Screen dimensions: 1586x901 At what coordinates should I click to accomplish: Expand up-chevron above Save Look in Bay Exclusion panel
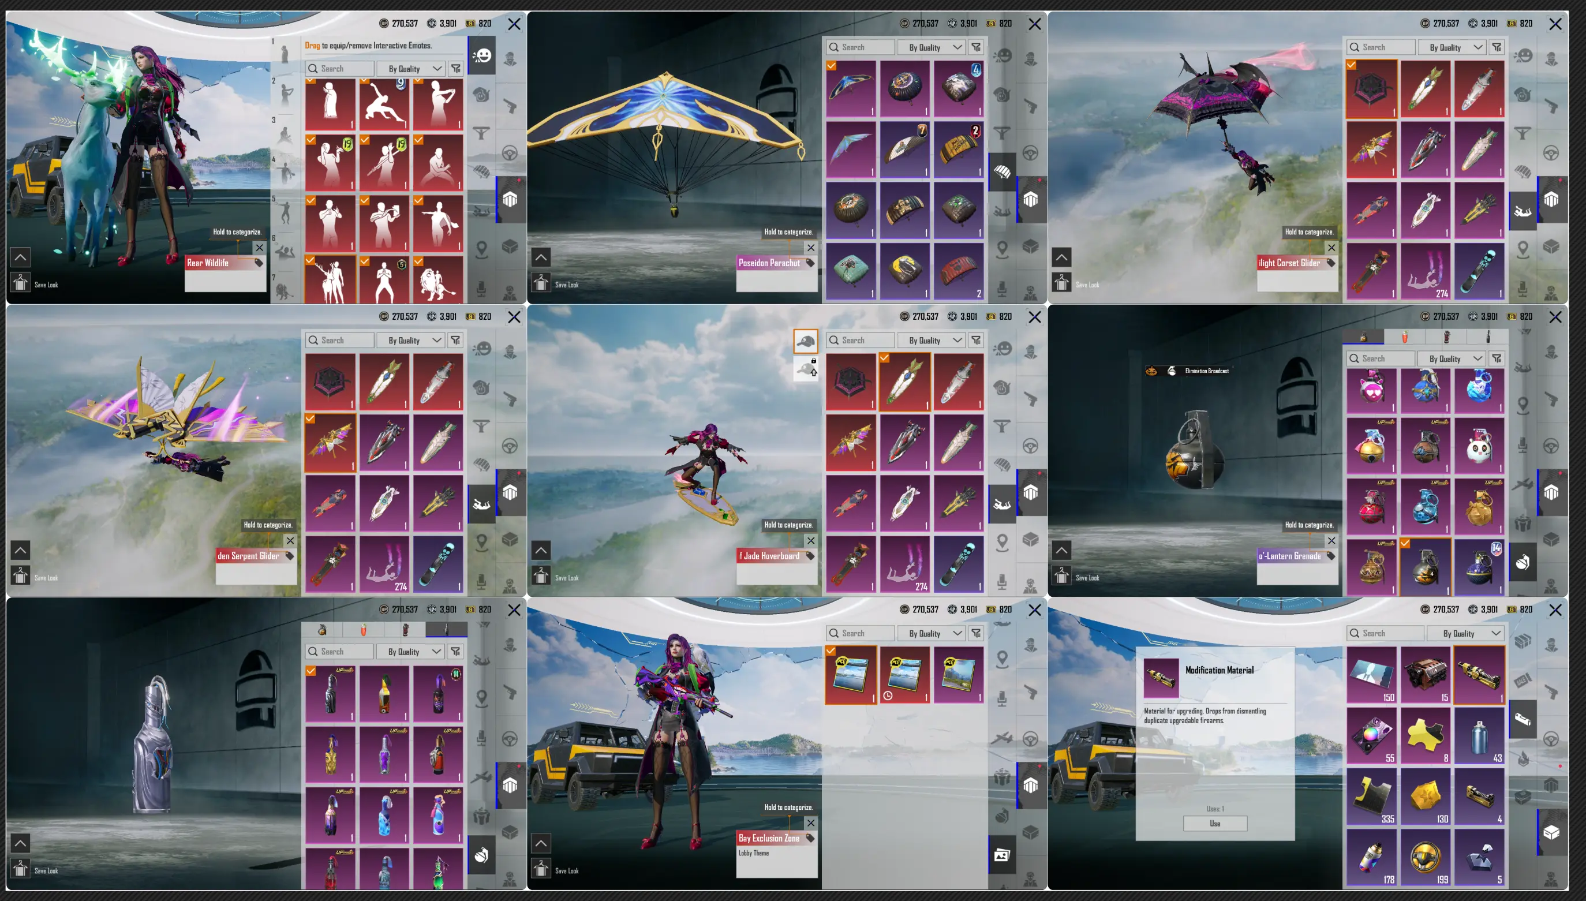click(541, 843)
